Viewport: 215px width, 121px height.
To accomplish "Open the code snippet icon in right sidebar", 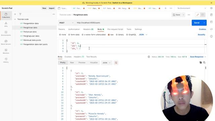I will point(211,29).
